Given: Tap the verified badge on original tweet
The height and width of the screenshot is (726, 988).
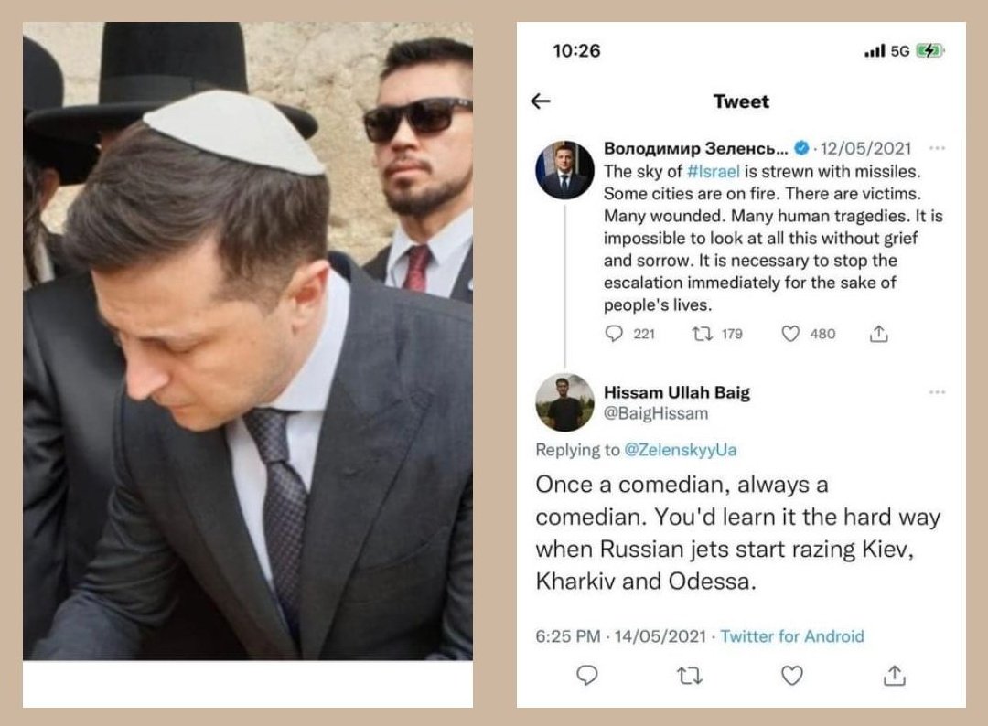Looking at the screenshot, I should pos(801,149).
